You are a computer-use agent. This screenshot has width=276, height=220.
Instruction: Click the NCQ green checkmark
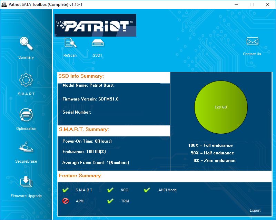(110, 190)
